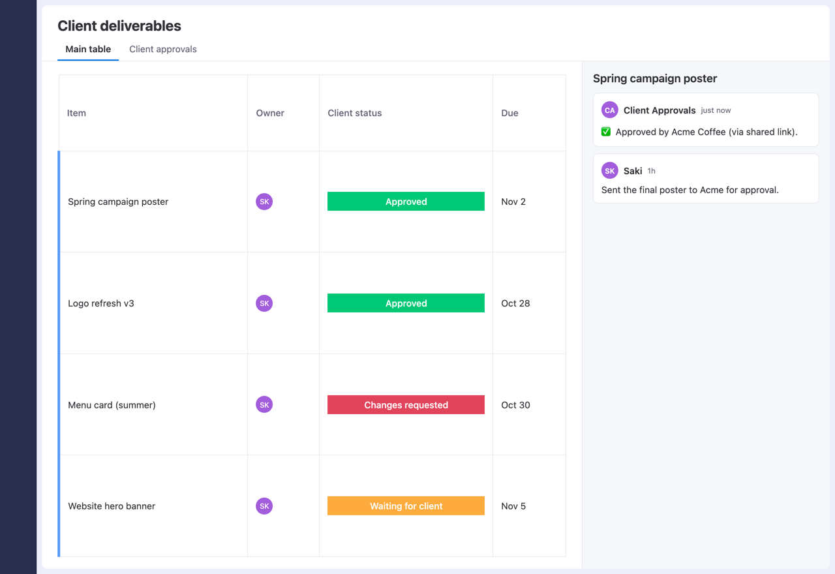
Task: Select the Website hero banner item
Action: (x=112, y=506)
